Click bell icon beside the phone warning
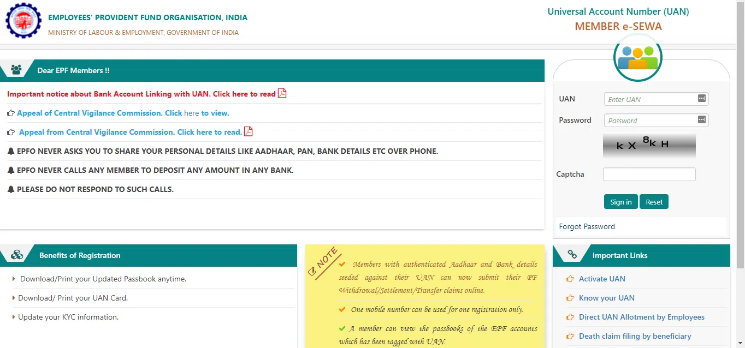The image size is (745, 348). (x=11, y=151)
